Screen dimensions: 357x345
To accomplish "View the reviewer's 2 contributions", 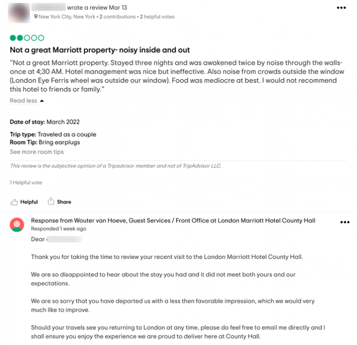I will [x=117, y=17].
